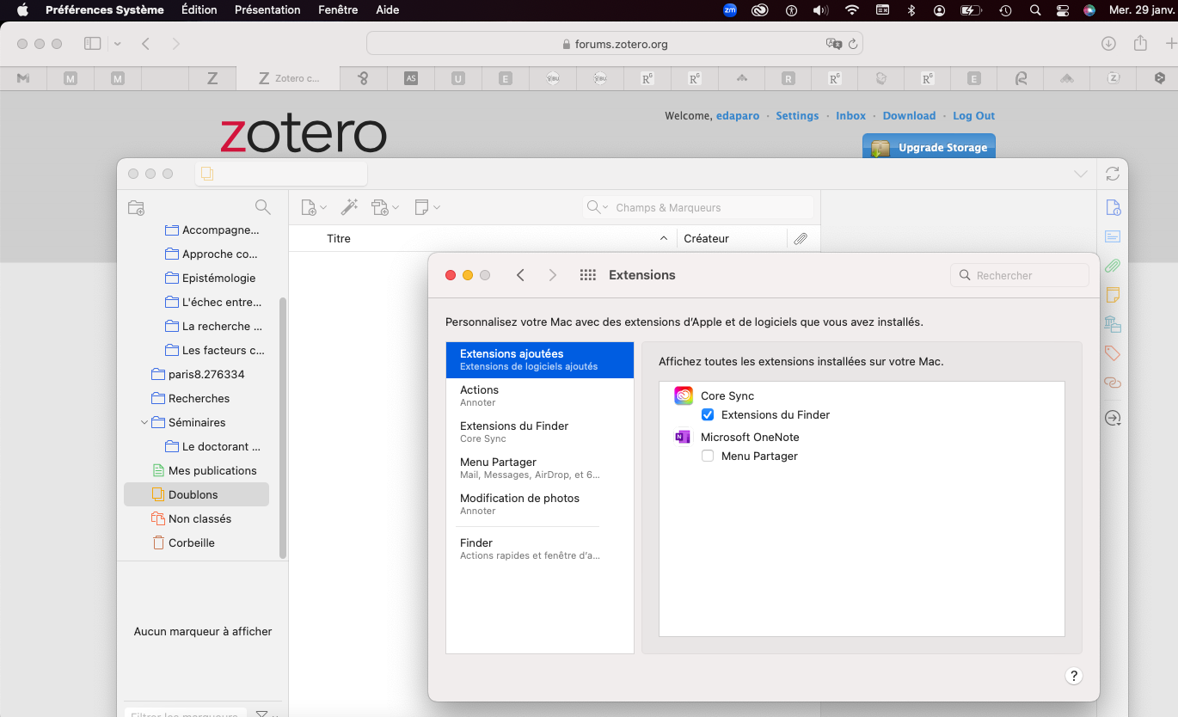Click the Rechercher search field
The width and height of the screenshot is (1178, 717).
1020,275
